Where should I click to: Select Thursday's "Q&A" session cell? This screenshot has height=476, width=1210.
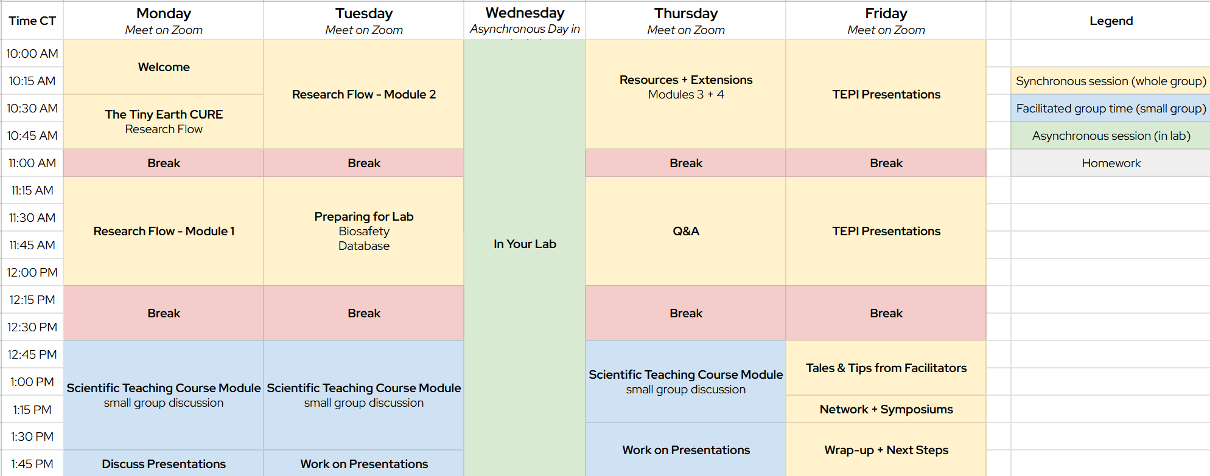[685, 231]
